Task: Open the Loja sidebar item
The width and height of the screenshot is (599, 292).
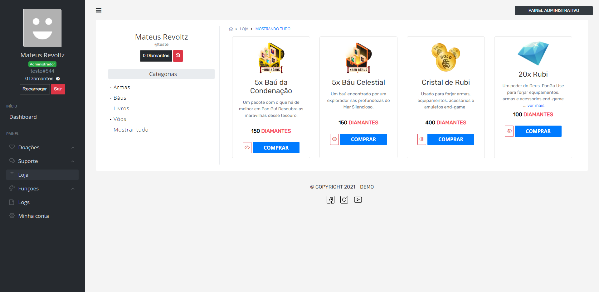Action: point(42,175)
